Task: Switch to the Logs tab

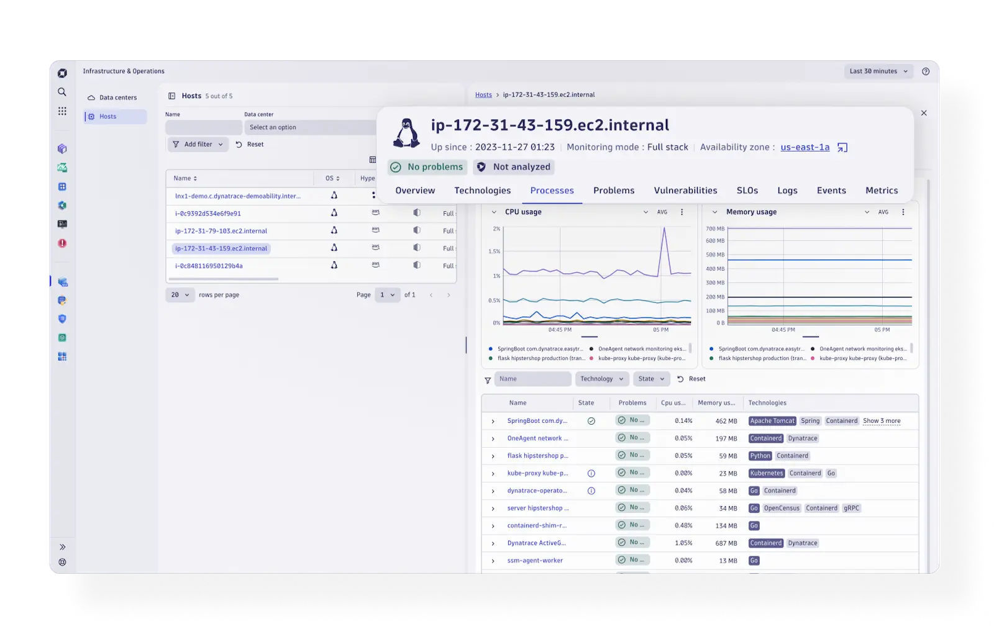Action: (787, 191)
